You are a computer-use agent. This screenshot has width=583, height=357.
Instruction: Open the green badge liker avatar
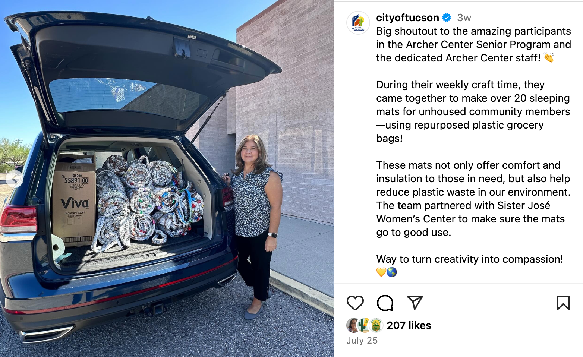(x=376, y=325)
